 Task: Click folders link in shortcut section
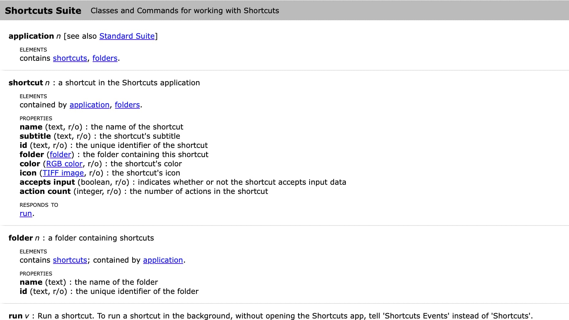tap(127, 105)
